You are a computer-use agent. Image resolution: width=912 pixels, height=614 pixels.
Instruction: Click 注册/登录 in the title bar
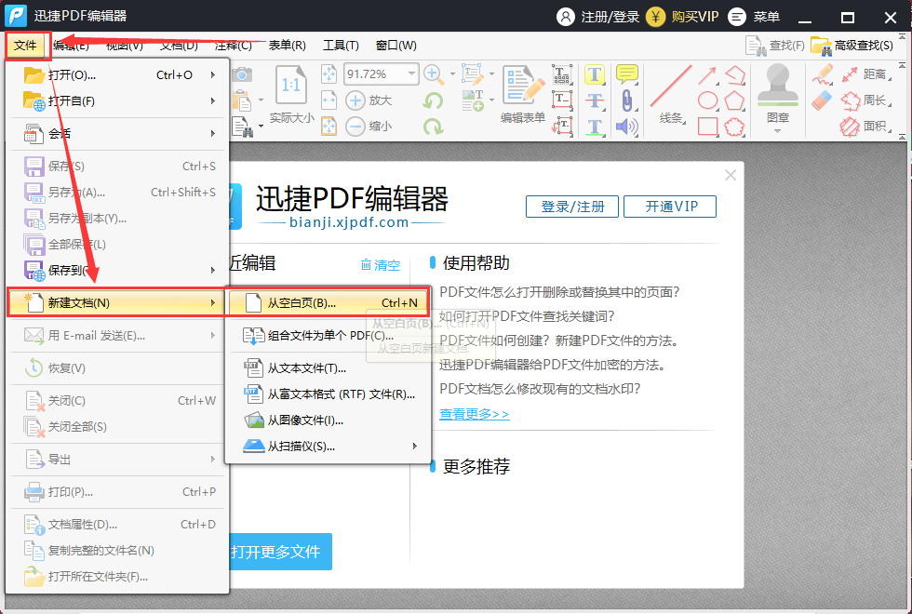[x=597, y=17]
